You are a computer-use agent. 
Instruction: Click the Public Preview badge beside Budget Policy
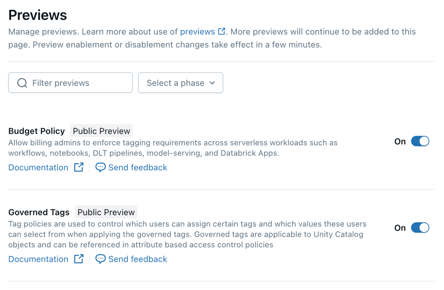click(x=101, y=131)
